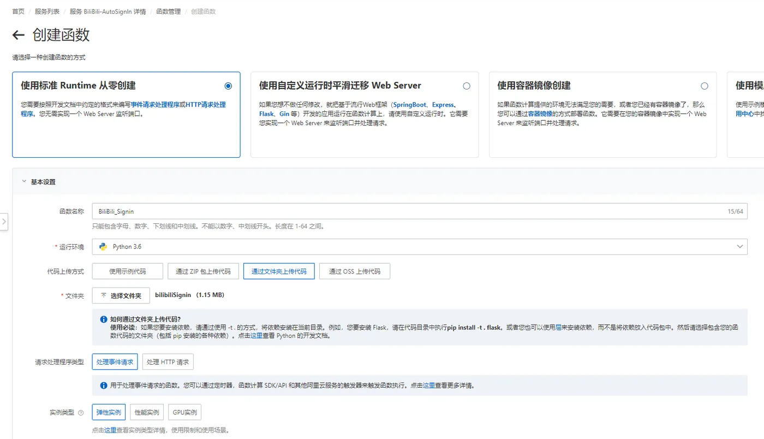Screen dimensions: 764x439
Task: Open 服务列表 breadcrumb
Action: point(47,11)
